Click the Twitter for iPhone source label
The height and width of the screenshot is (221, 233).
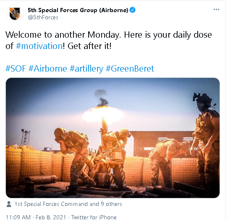(x=94, y=217)
